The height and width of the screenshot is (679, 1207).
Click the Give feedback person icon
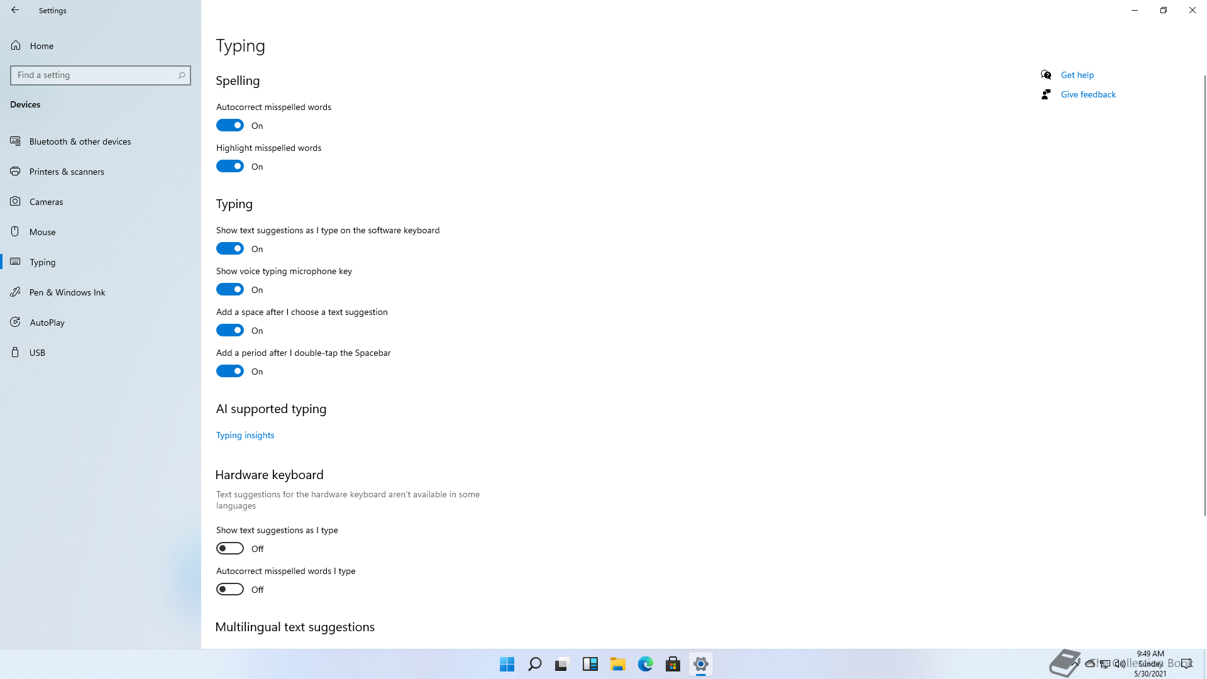[1046, 94]
